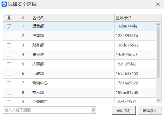Click the # column header
The width and height of the screenshot is (164, 116).
23,18
